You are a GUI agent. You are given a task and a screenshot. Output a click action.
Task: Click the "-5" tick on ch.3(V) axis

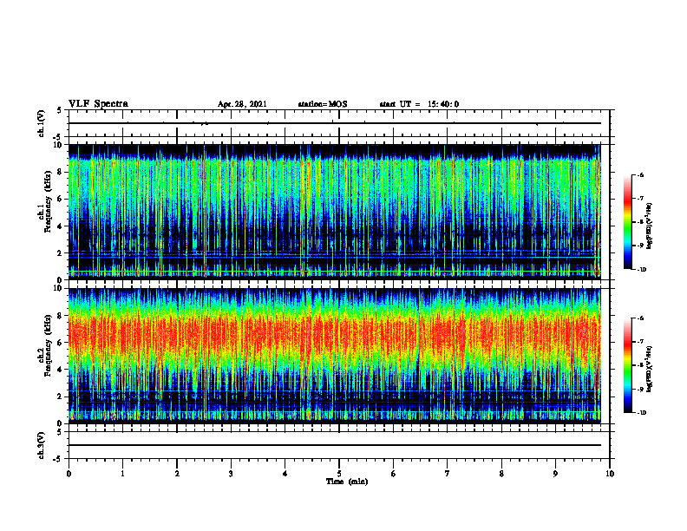[x=58, y=459]
